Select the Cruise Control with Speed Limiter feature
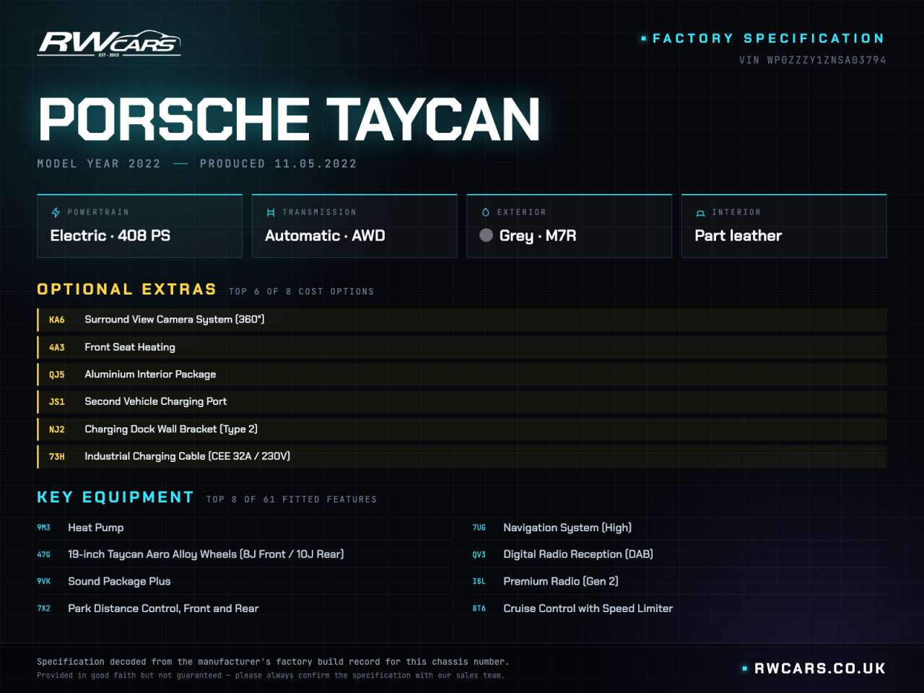Image resolution: width=924 pixels, height=693 pixels. [679, 609]
